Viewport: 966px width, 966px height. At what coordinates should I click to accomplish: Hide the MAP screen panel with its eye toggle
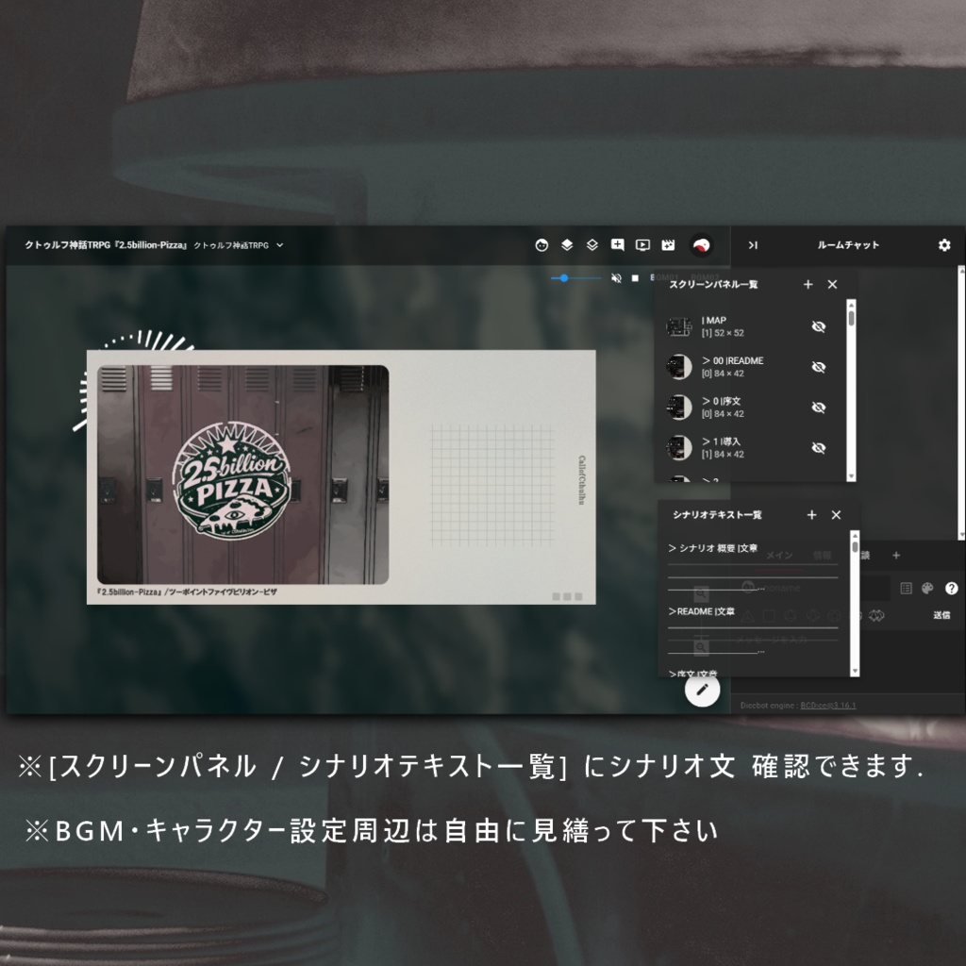point(819,326)
